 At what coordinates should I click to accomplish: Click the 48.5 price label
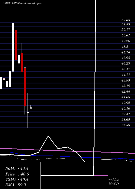coord(125,47)
